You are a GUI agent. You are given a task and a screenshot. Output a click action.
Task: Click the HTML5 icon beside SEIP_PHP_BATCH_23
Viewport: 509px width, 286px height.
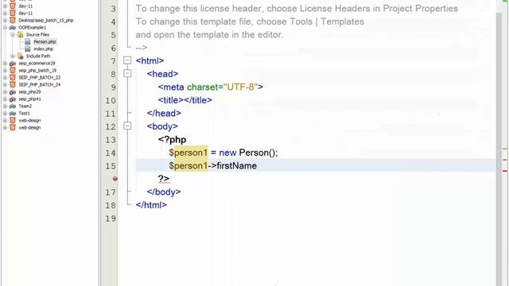pyautogui.click(x=13, y=78)
